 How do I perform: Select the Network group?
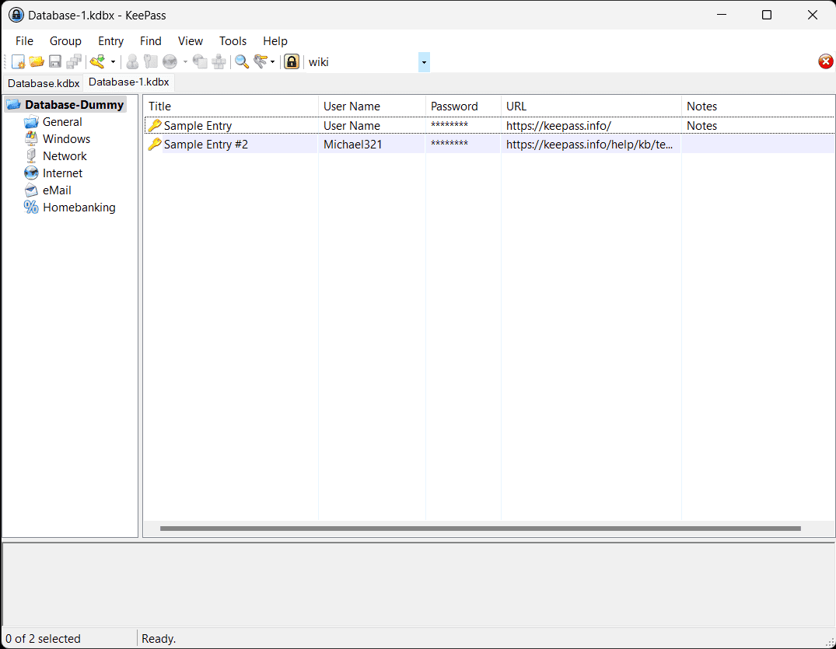click(x=65, y=156)
